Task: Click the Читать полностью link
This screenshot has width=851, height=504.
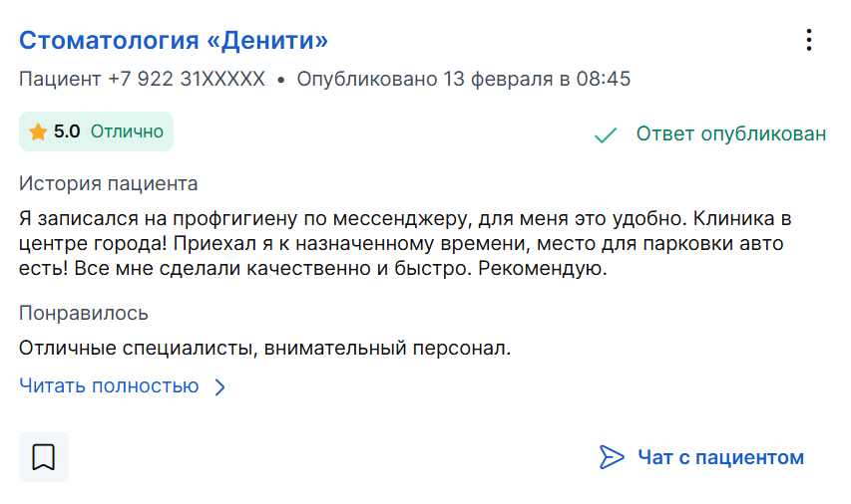Action: pos(109,385)
